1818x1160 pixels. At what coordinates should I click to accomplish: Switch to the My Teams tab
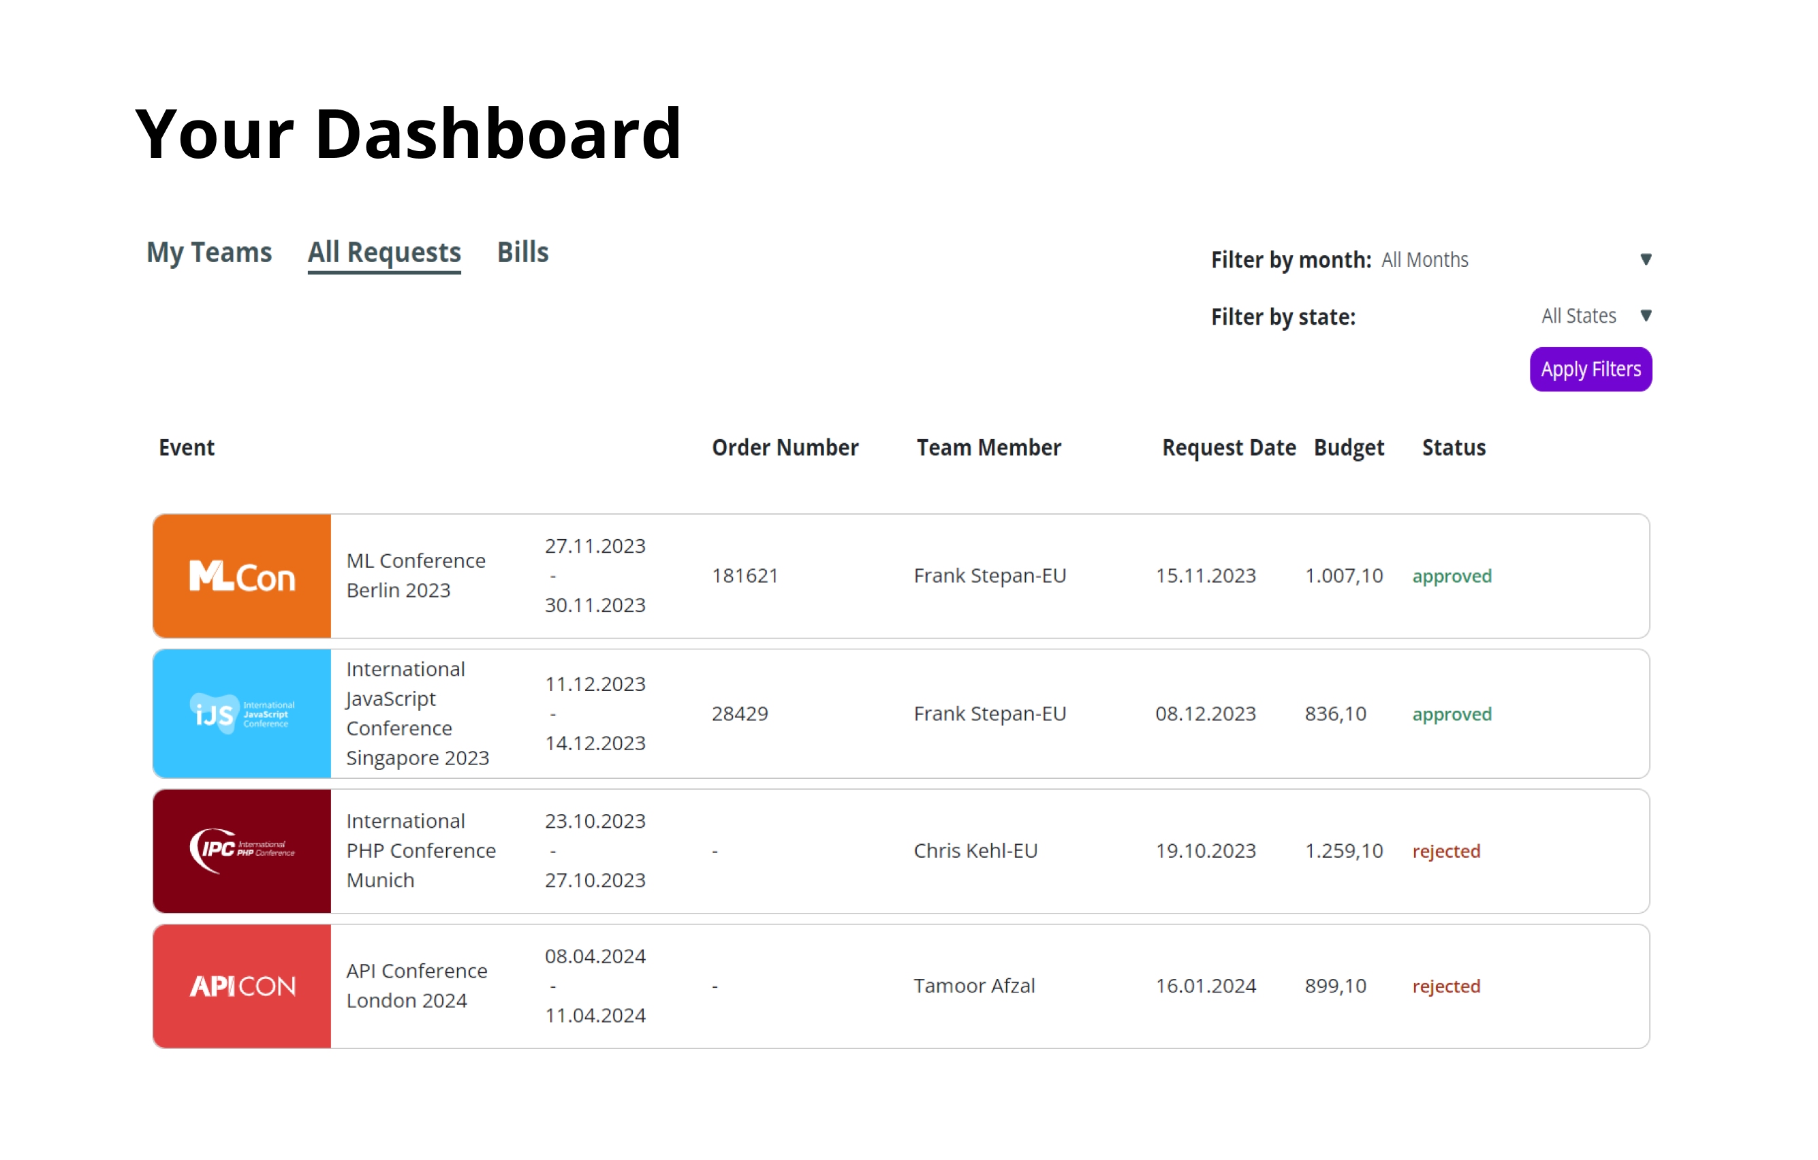pos(209,252)
